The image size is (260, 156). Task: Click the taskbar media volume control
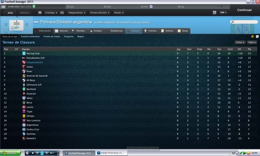[x=52, y=153]
